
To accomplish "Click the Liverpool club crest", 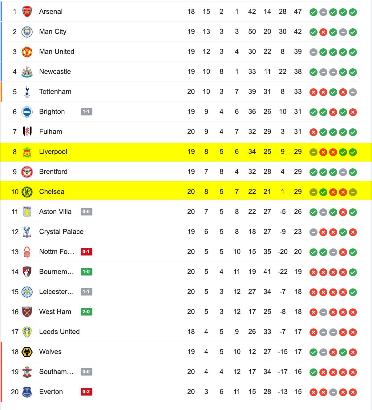I will coord(27,152).
